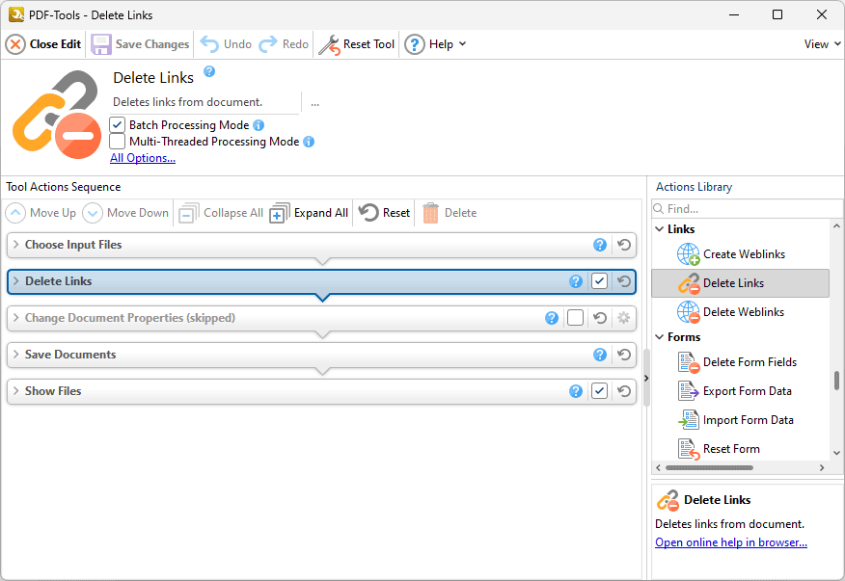Screen dimensions: 845x581
Task: Click the Close Edit button
Action: click(43, 44)
